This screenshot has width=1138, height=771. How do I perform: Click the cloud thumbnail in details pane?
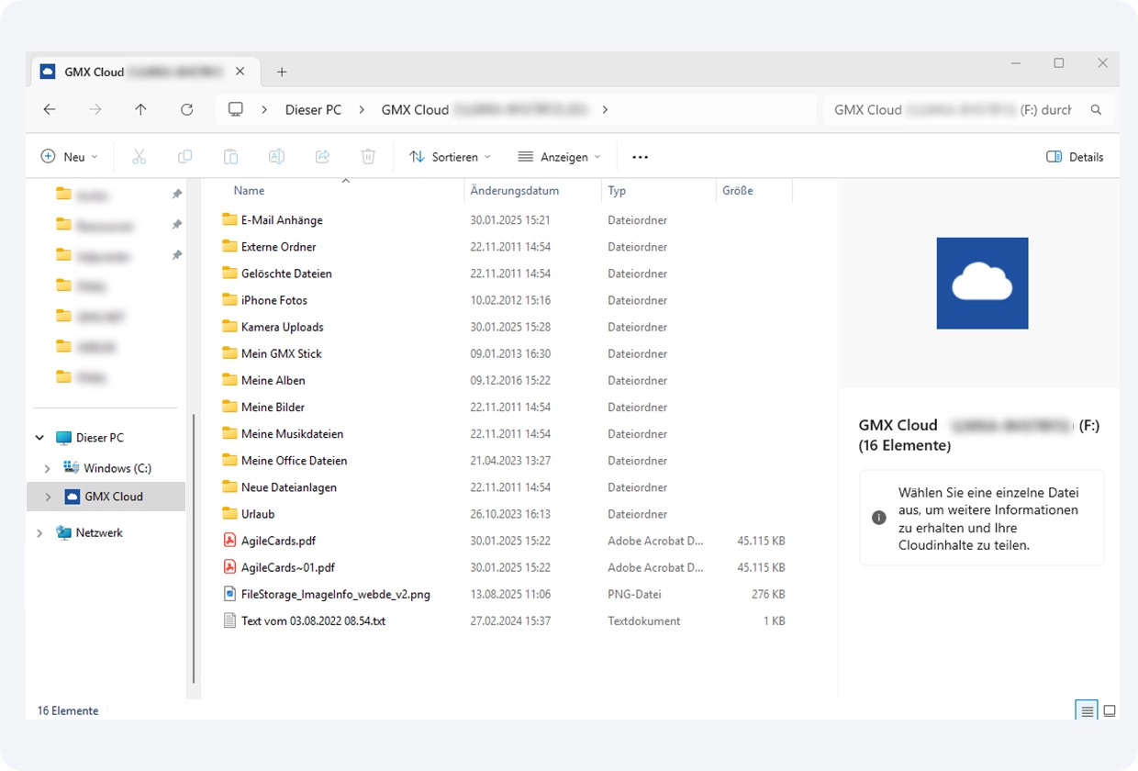point(982,283)
